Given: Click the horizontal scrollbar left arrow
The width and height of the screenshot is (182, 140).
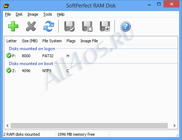Looking at the screenshot, I should coord(7,125).
